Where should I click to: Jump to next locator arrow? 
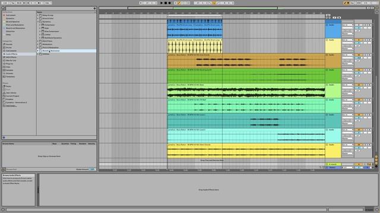pyautogui.click(x=330, y=18)
